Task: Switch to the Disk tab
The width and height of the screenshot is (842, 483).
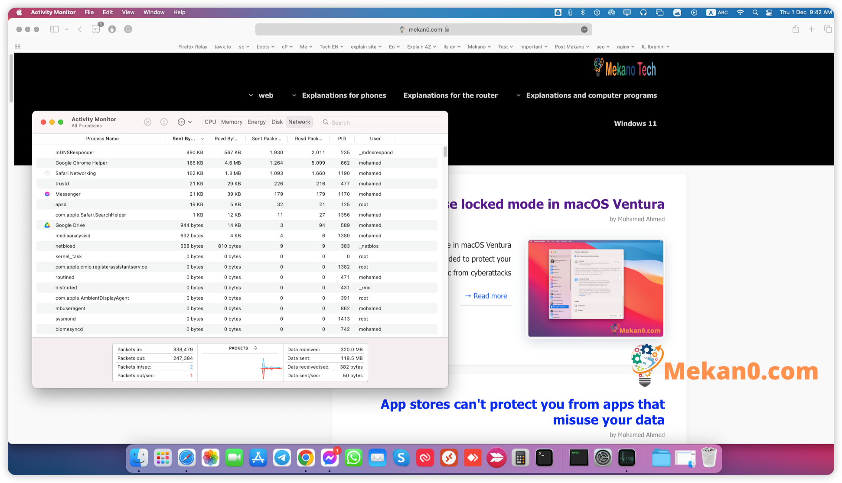Action: tap(277, 122)
